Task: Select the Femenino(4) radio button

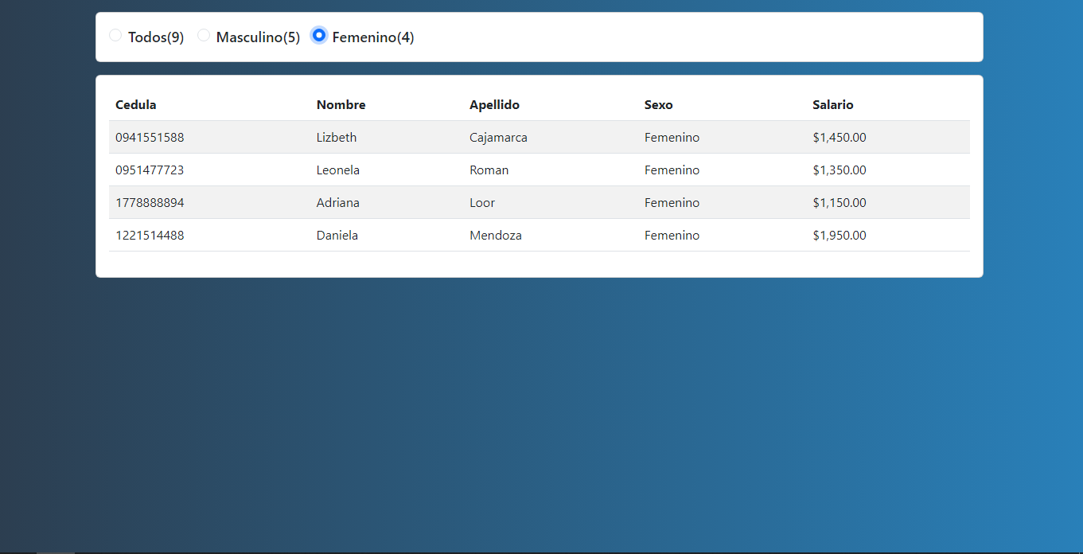Action: point(318,35)
